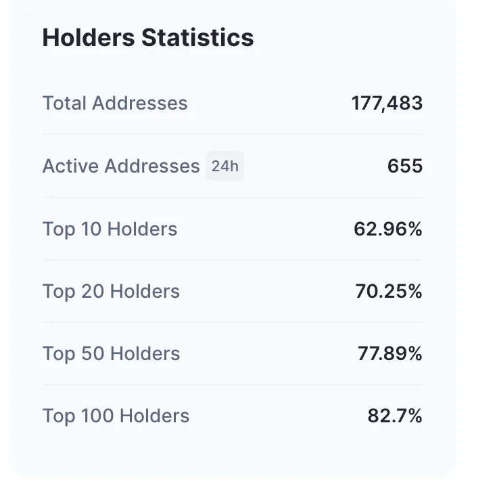Click the Holders Statistics heading

tap(148, 38)
